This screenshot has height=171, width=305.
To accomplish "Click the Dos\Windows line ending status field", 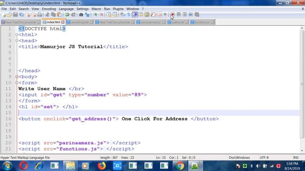I will [239, 158].
